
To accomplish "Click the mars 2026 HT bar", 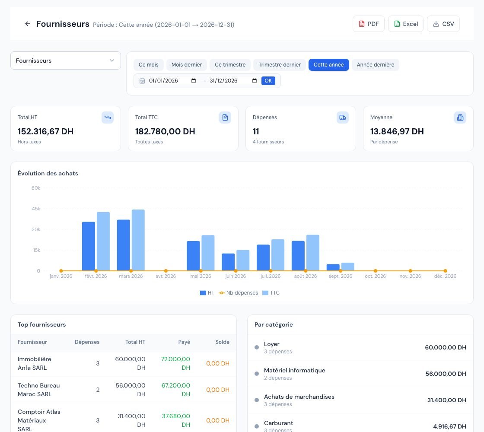I will coord(124,245).
